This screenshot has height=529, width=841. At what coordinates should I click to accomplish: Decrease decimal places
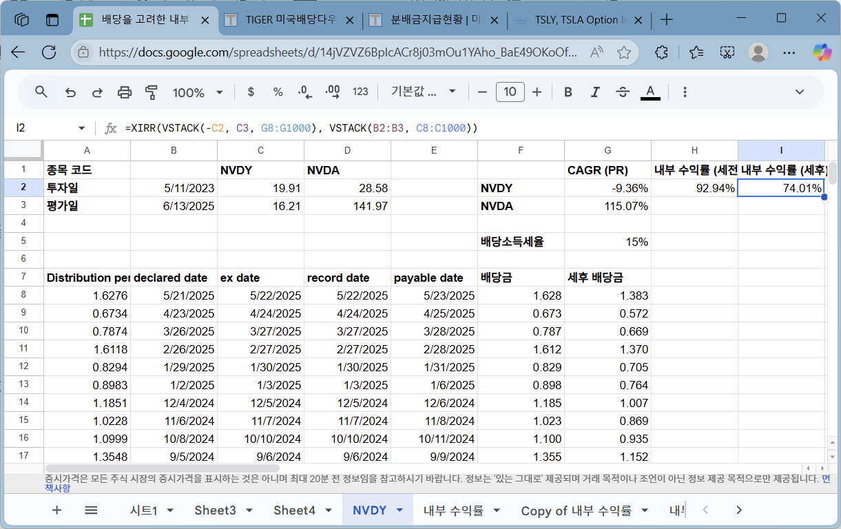coord(305,92)
